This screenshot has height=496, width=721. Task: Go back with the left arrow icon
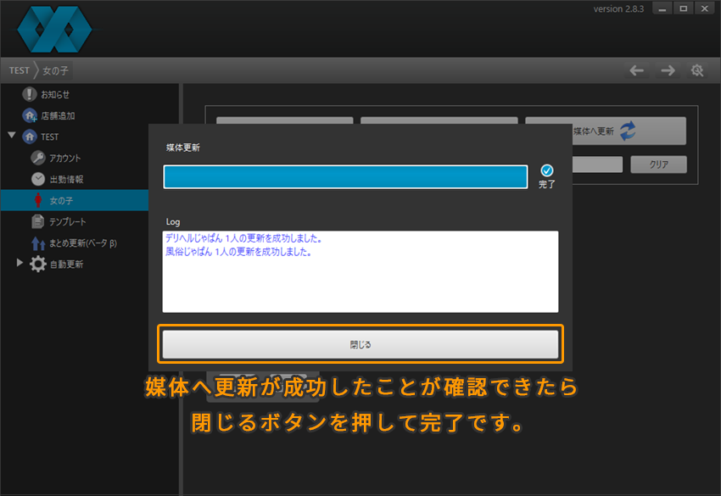tap(636, 70)
